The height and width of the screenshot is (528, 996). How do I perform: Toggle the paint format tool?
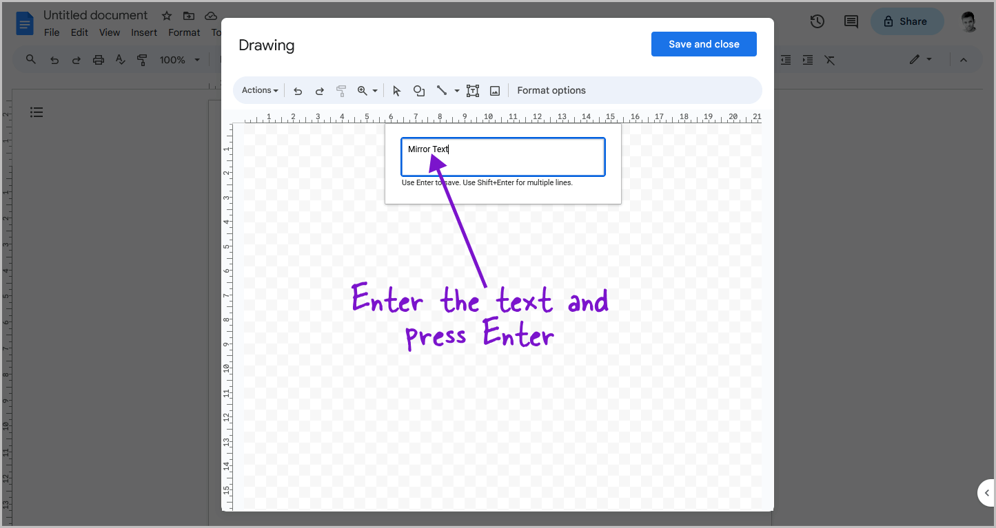coord(341,90)
